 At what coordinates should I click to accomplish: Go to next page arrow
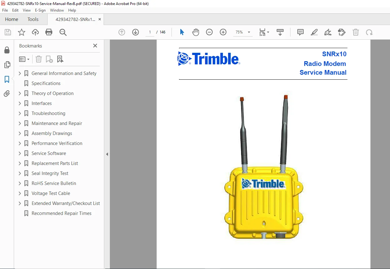pyautogui.click(x=136, y=32)
